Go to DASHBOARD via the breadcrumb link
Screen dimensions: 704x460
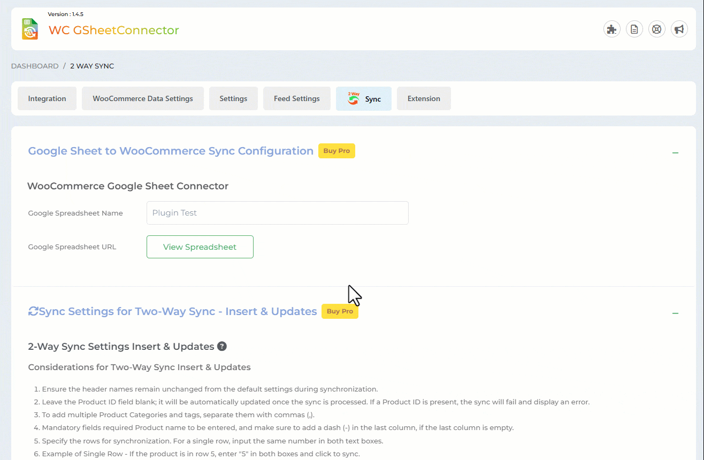tap(35, 66)
